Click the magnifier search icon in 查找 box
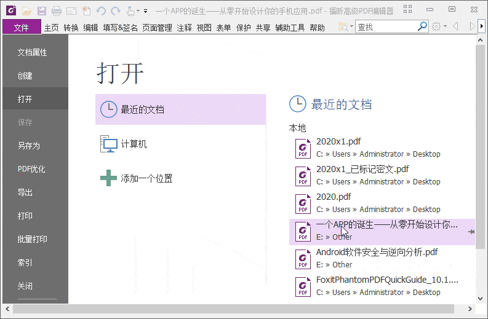488x319 pixels. coord(422,26)
